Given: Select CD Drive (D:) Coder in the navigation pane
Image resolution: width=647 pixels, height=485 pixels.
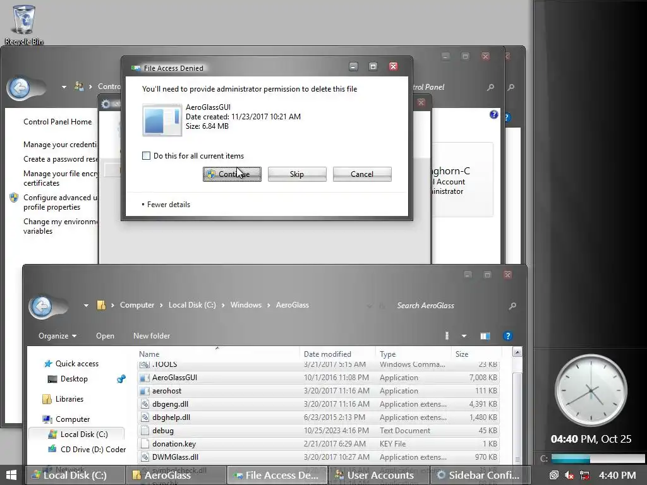Looking at the screenshot, I should pos(87,450).
